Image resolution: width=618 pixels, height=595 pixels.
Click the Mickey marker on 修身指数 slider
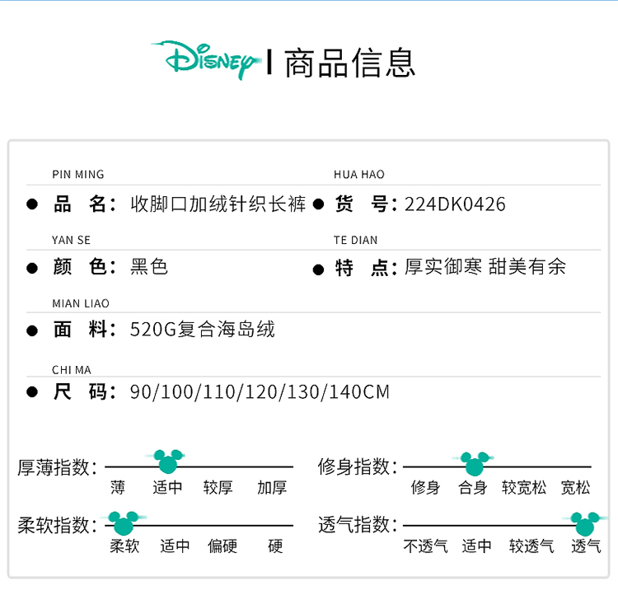coord(474,464)
